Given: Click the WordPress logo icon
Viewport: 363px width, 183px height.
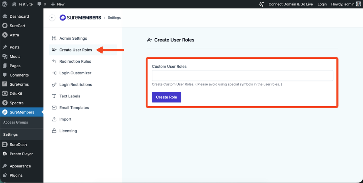Looking at the screenshot, I should tap(4, 4).
